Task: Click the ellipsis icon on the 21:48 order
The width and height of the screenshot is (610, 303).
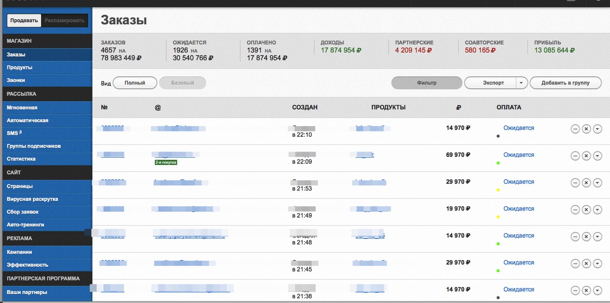Action: coord(575,237)
